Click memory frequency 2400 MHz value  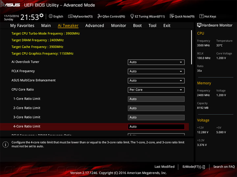[x=203, y=95]
